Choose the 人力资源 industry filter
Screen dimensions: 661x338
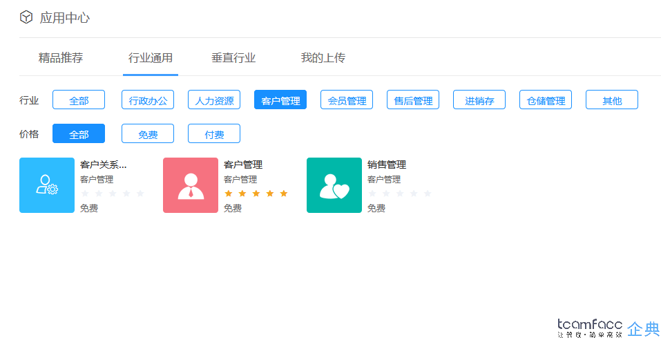(x=214, y=100)
